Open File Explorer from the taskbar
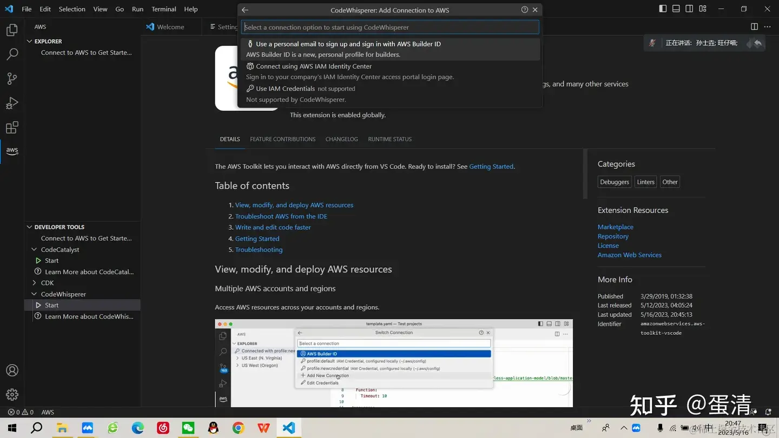 [x=62, y=428]
